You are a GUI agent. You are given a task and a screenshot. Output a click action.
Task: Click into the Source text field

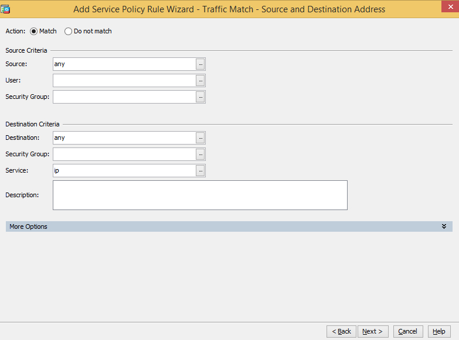123,64
